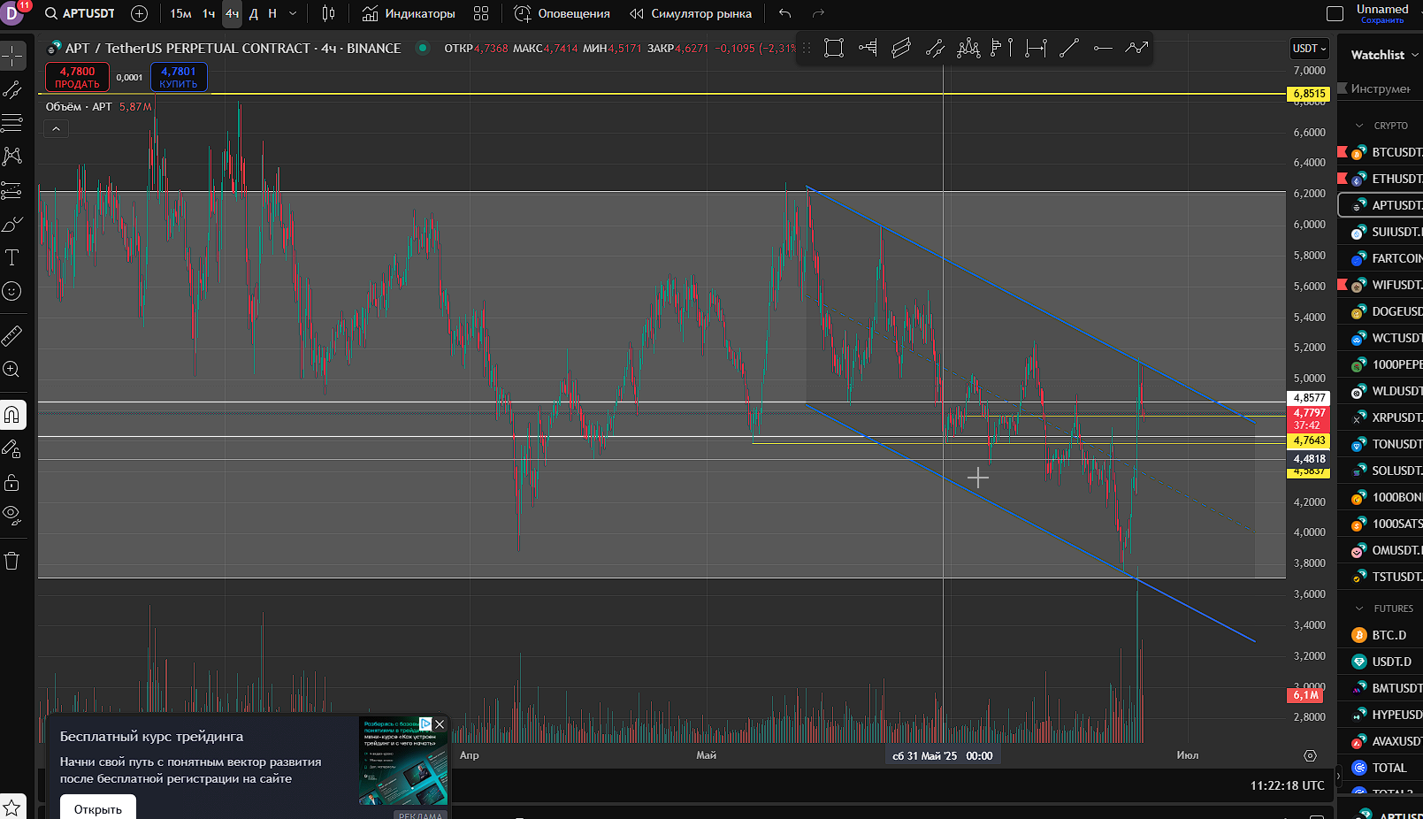Expand the Watchlist dropdown
This screenshot has width=1423, height=819.
(1384, 55)
